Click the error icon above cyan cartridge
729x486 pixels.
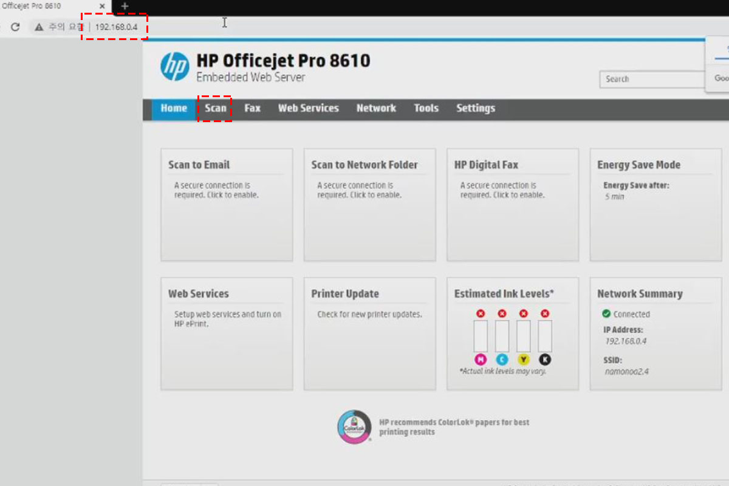[502, 313]
